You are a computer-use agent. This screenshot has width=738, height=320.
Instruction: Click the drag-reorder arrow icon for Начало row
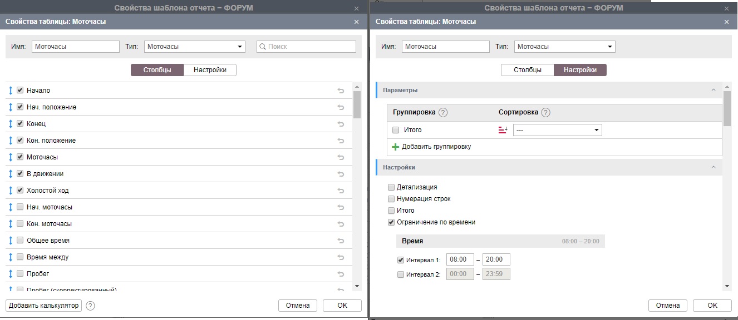10,91
